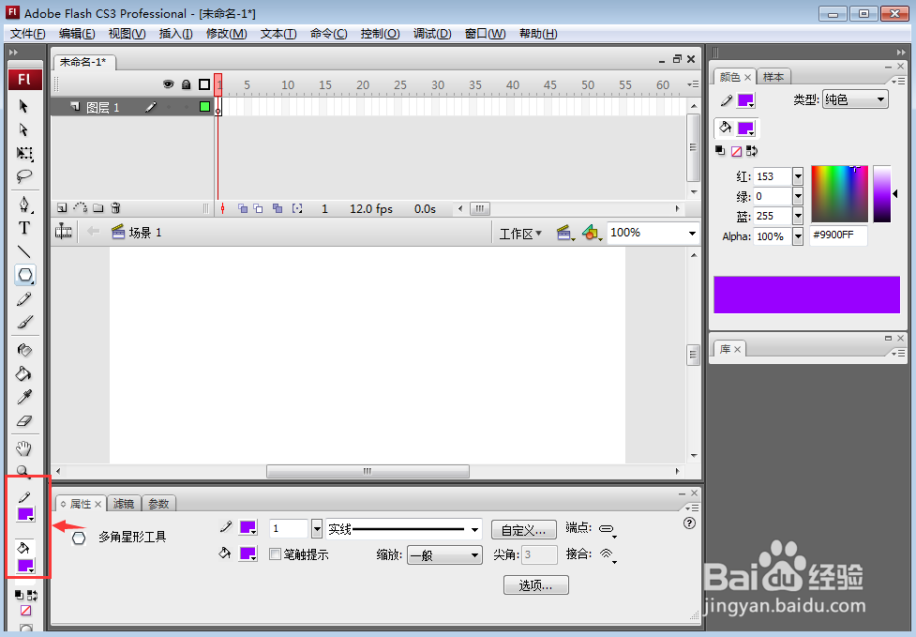Open the 缩放 一般 dropdown
The width and height of the screenshot is (916, 637).
444,554
